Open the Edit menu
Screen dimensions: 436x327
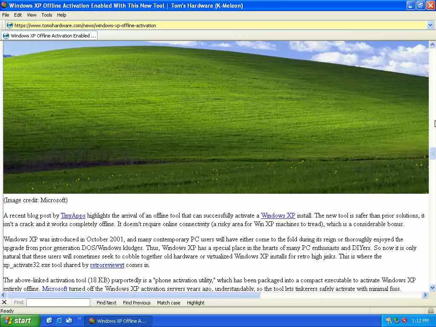click(x=18, y=15)
